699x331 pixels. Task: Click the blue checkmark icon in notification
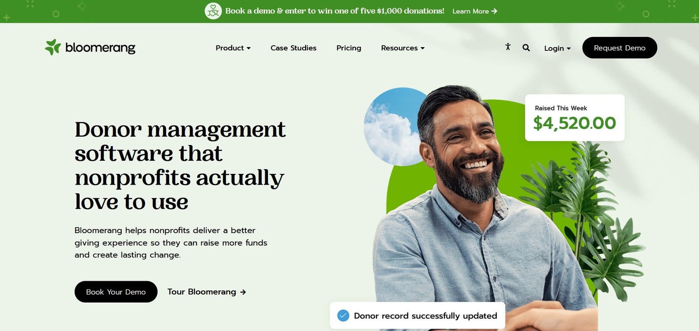pyautogui.click(x=343, y=316)
